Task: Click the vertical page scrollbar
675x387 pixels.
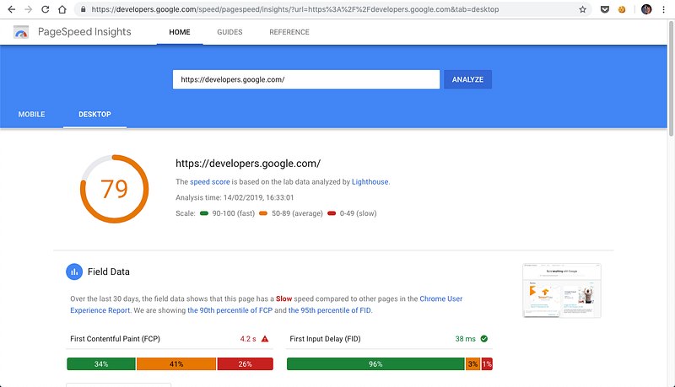Action: (671, 78)
